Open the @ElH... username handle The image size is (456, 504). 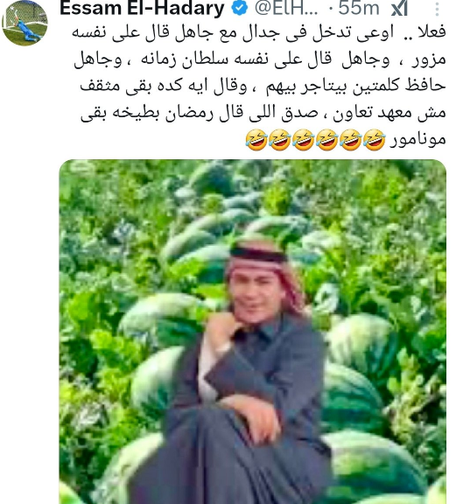pos(286,9)
